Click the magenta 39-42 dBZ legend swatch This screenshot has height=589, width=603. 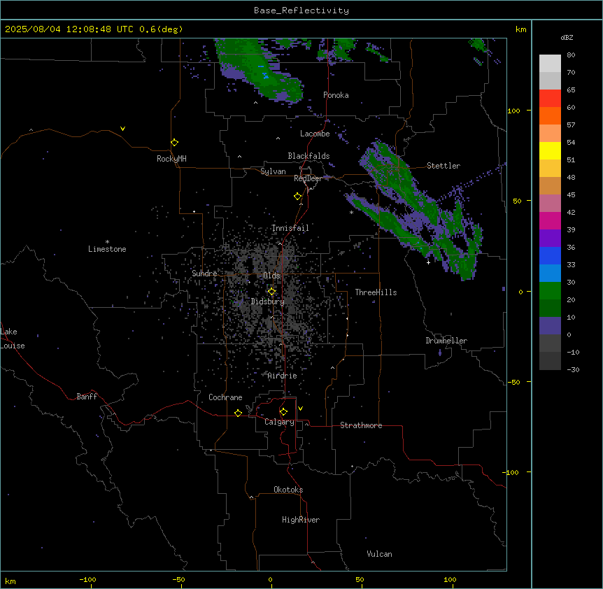550,220
